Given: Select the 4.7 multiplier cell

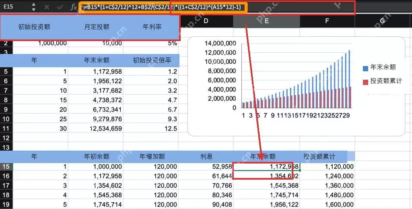Looking at the screenshot, I should pos(151,100).
